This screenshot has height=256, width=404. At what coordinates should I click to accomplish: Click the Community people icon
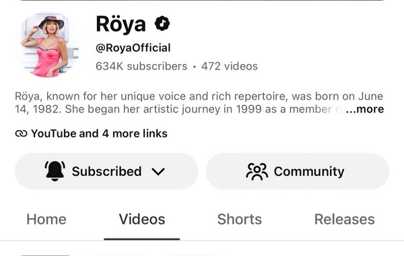pyautogui.click(x=257, y=171)
